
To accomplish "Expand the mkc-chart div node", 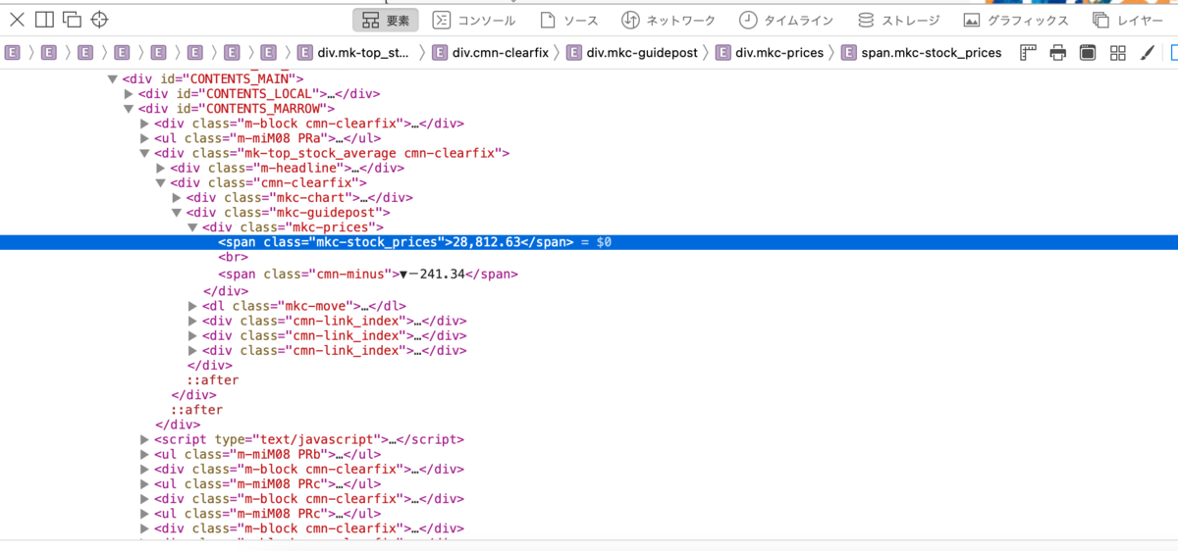I will 177,197.
